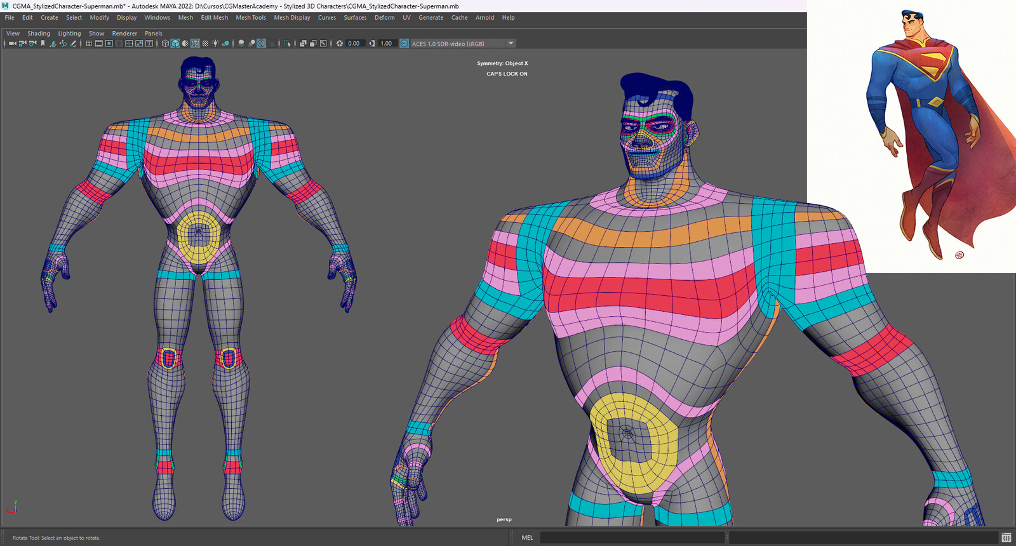Click the Image Plane icon
The height and width of the screenshot is (546, 1016).
click(x=53, y=43)
